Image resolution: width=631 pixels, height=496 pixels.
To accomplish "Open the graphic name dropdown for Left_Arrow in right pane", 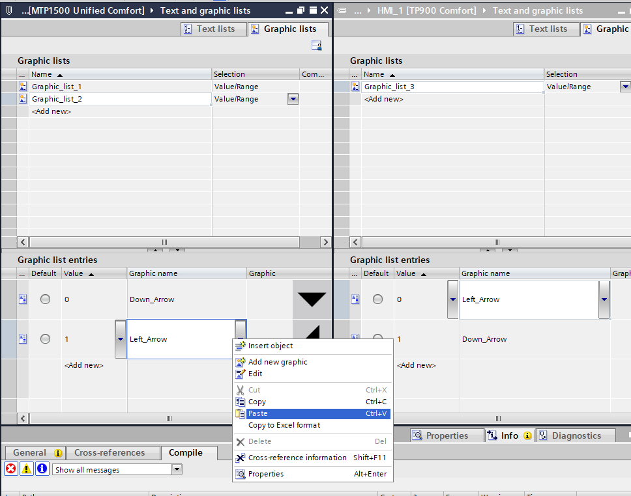I will [604, 299].
